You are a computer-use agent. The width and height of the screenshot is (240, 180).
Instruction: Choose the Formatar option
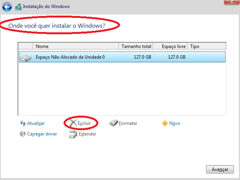128,123
